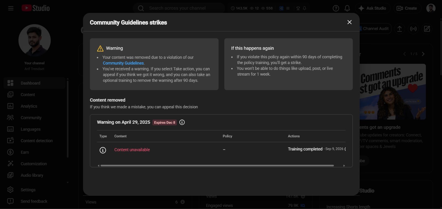Screen dimensions: 442x209
Task: Click info icon in Content unavailable row
Action: pyautogui.click(x=103, y=150)
